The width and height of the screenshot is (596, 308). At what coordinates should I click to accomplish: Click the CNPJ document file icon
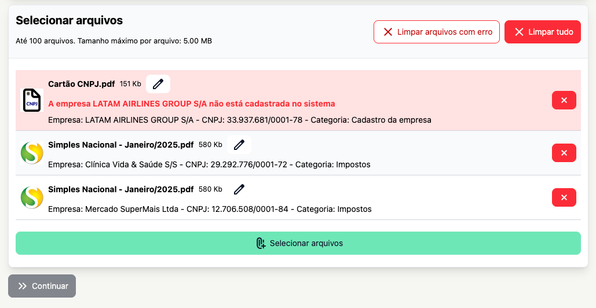(32, 100)
